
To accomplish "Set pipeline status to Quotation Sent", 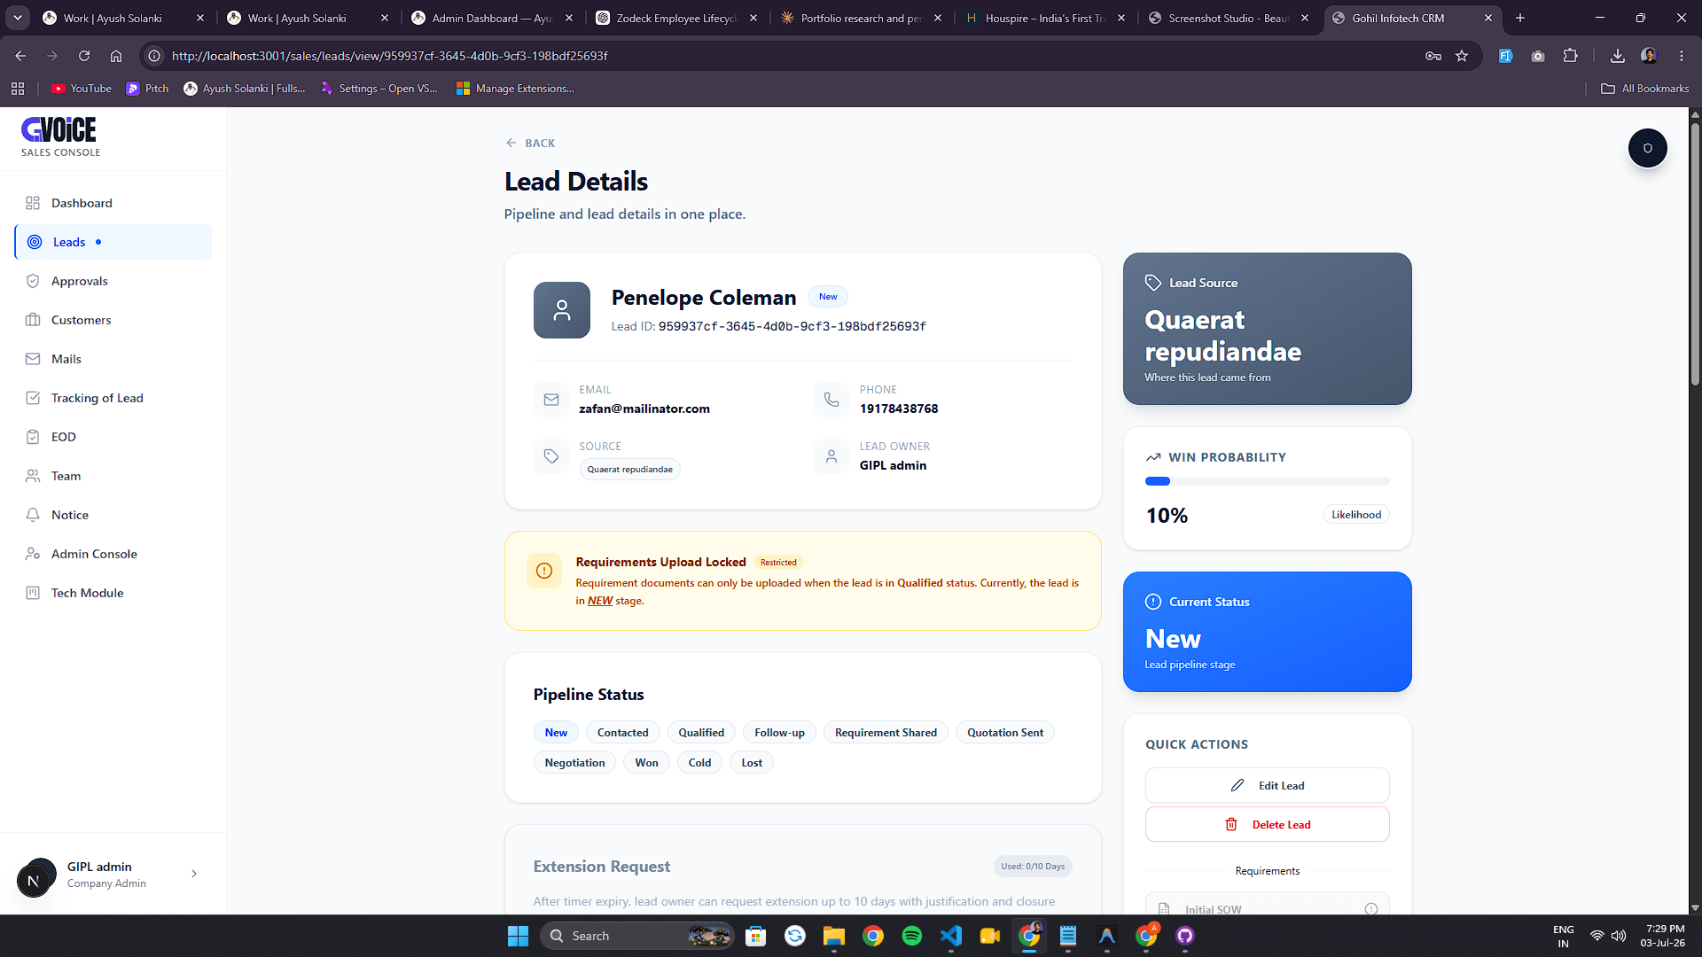I will point(1005,733).
